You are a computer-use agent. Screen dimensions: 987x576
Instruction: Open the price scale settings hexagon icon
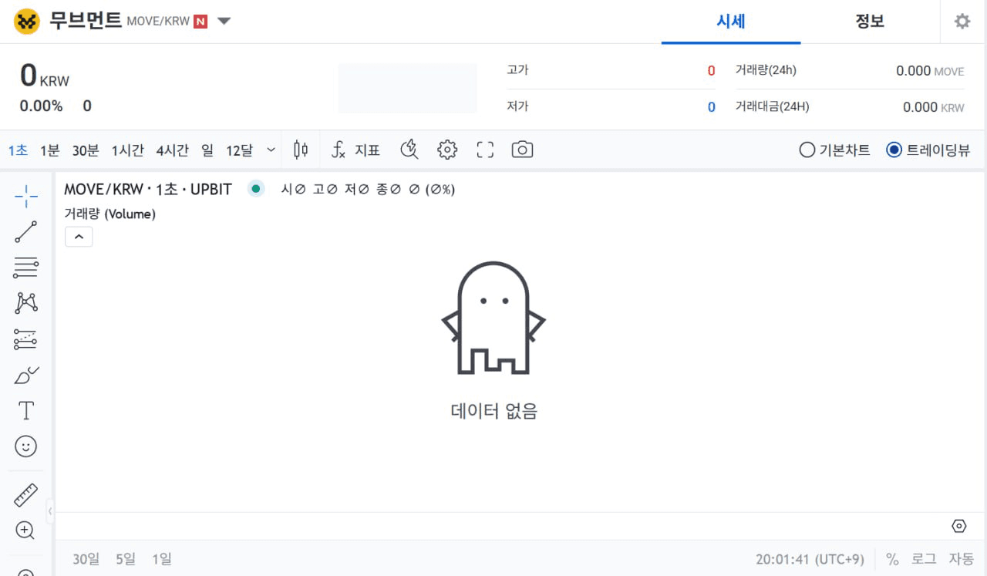click(x=958, y=526)
